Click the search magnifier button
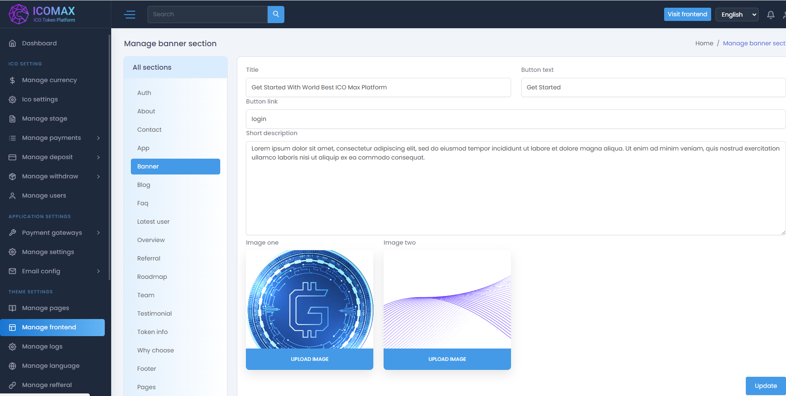 pos(276,14)
